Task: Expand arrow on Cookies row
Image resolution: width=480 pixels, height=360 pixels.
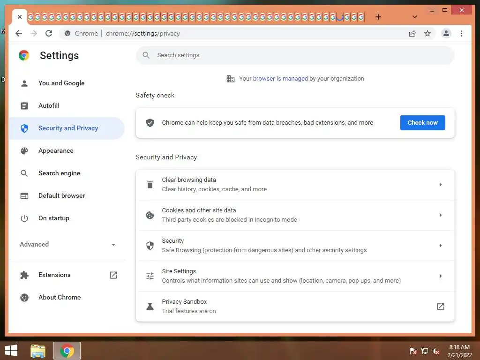Action: click(x=441, y=215)
